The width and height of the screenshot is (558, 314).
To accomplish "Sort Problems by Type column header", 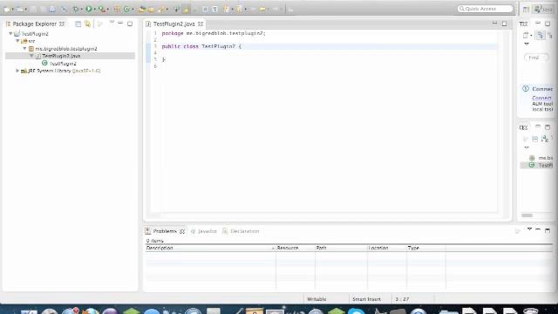I will click(425, 248).
